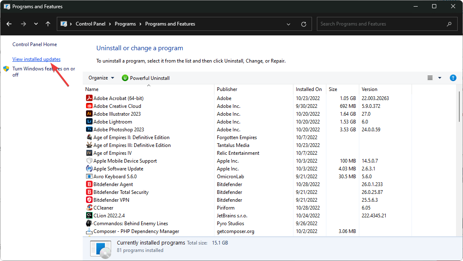Click the vertical scrollbar of program list

(x=459, y=107)
